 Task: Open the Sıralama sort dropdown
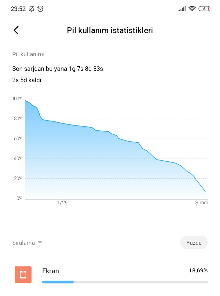click(27, 243)
